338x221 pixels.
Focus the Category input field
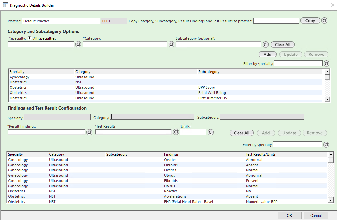point(125,44)
